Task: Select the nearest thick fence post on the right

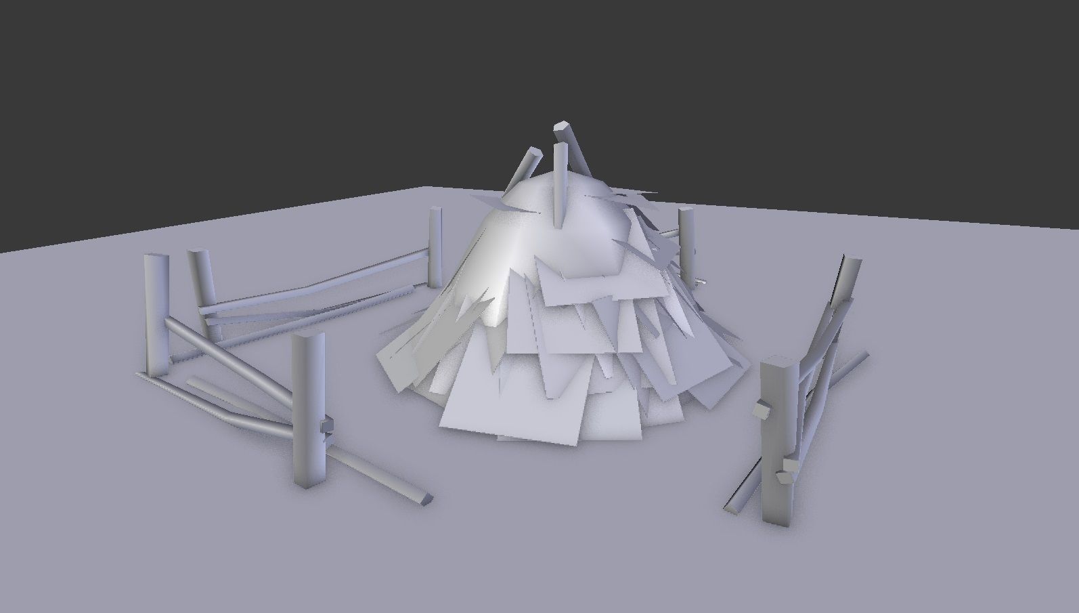Action: pyautogui.click(x=777, y=442)
